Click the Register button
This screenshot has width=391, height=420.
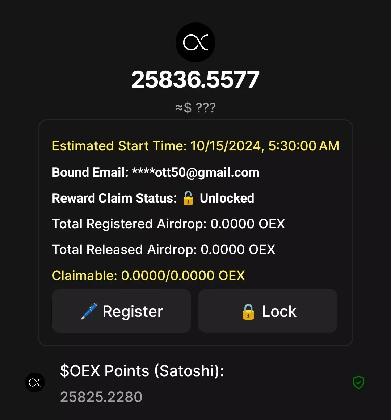122,311
